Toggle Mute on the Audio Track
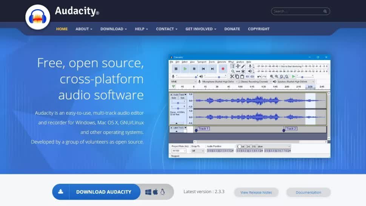This screenshot has width=366, height=206. 174,98
